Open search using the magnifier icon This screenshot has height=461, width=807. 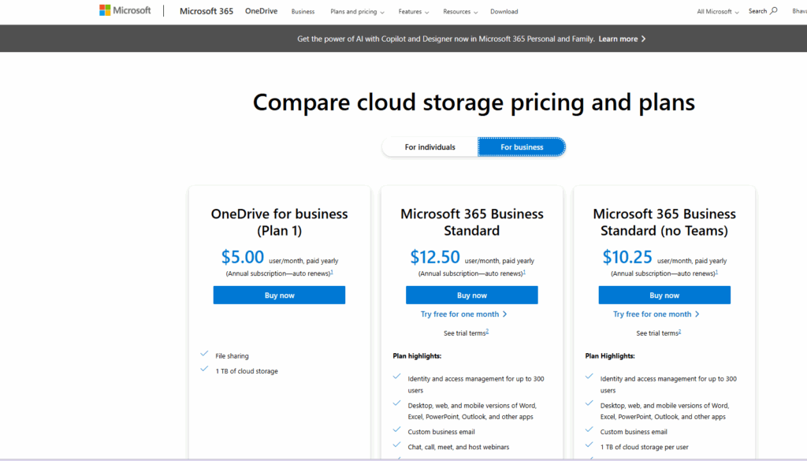[773, 11]
